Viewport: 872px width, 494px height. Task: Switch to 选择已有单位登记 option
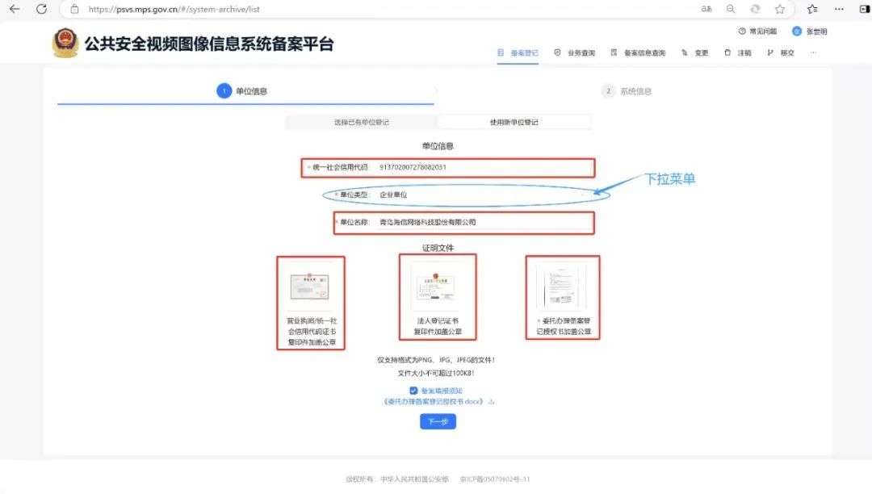click(362, 122)
